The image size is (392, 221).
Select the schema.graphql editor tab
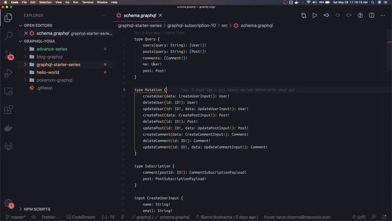coord(140,15)
